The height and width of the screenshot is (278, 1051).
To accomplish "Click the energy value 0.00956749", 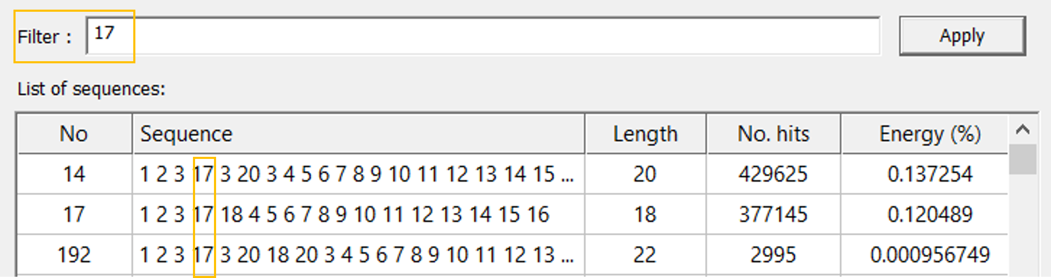I will coord(930,255).
